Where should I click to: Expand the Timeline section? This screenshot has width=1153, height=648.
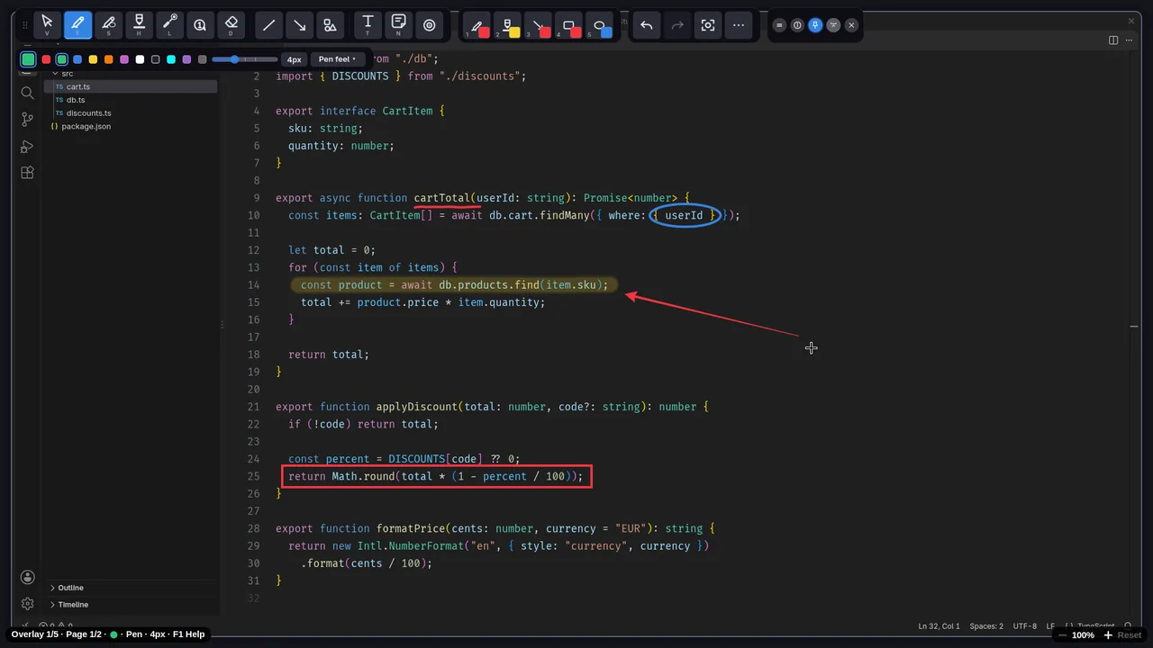click(73, 605)
